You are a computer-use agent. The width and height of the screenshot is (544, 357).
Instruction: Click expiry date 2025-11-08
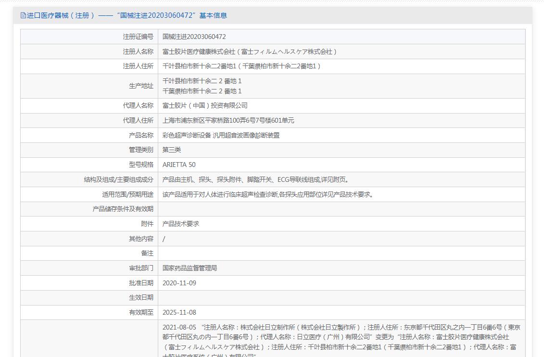tap(179, 312)
